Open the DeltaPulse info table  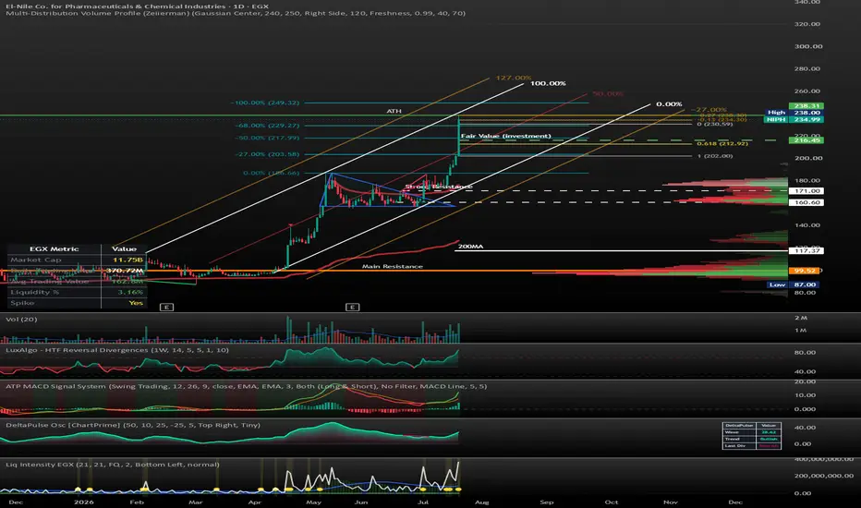pos(751,436)
